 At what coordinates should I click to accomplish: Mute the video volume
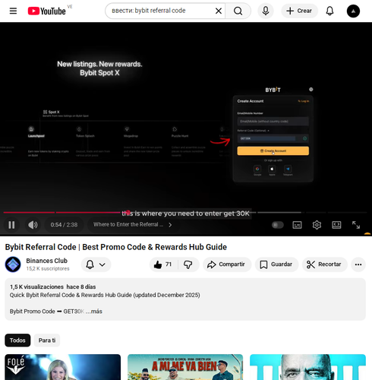click(x=33, y=225)
